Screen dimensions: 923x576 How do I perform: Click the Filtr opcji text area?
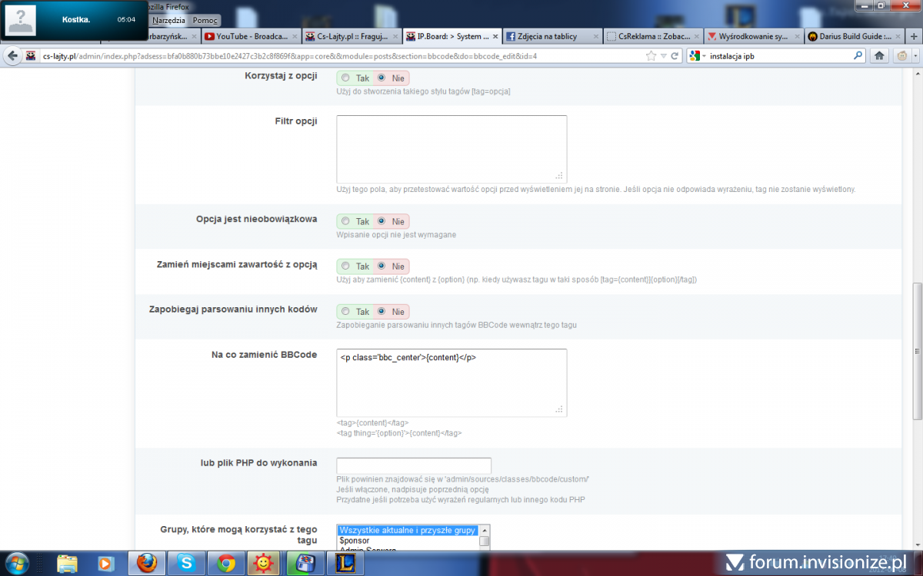click(452, 149)
